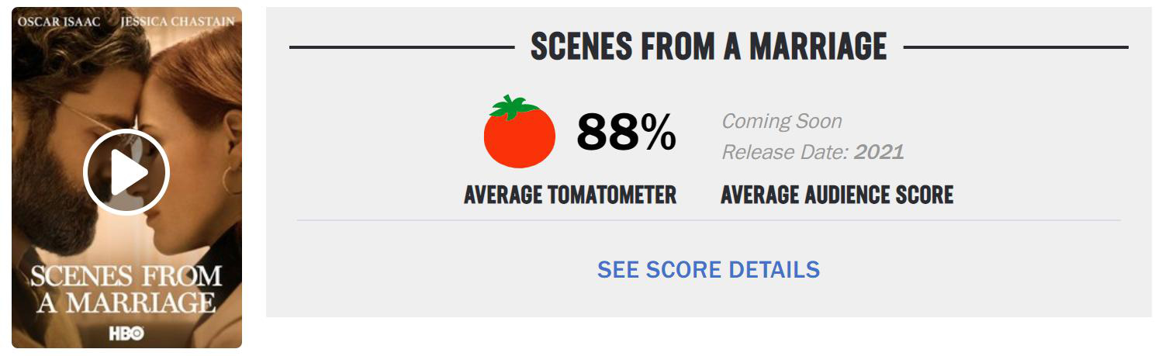
Task: Click the white title text on the poster
Action: click(126, 288)
